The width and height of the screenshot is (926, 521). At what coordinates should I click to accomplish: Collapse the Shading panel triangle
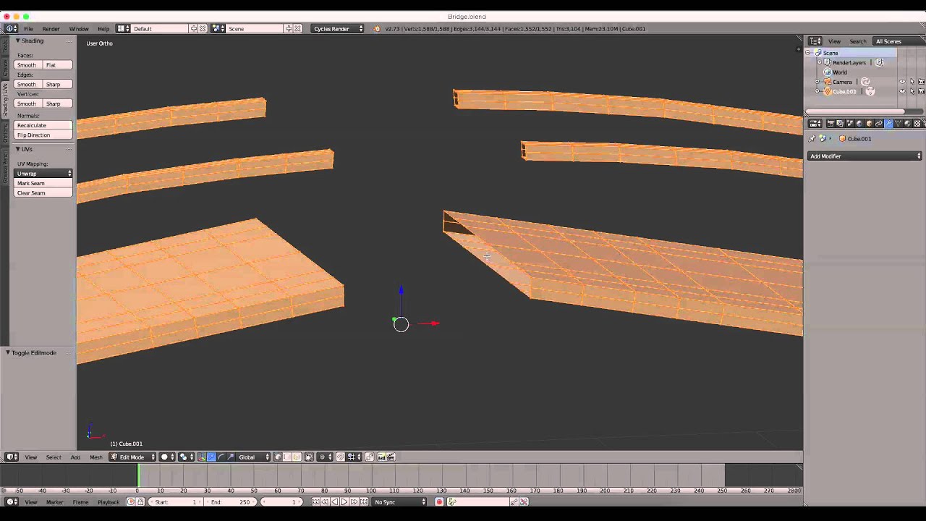17,41
